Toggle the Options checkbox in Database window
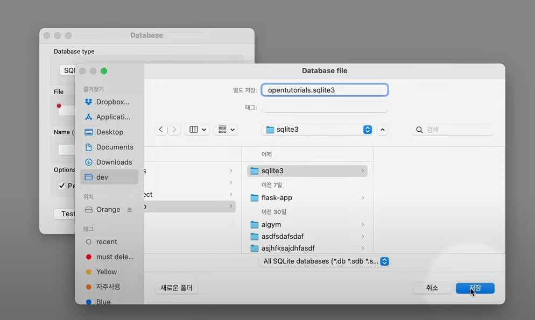 click(62, 186)
